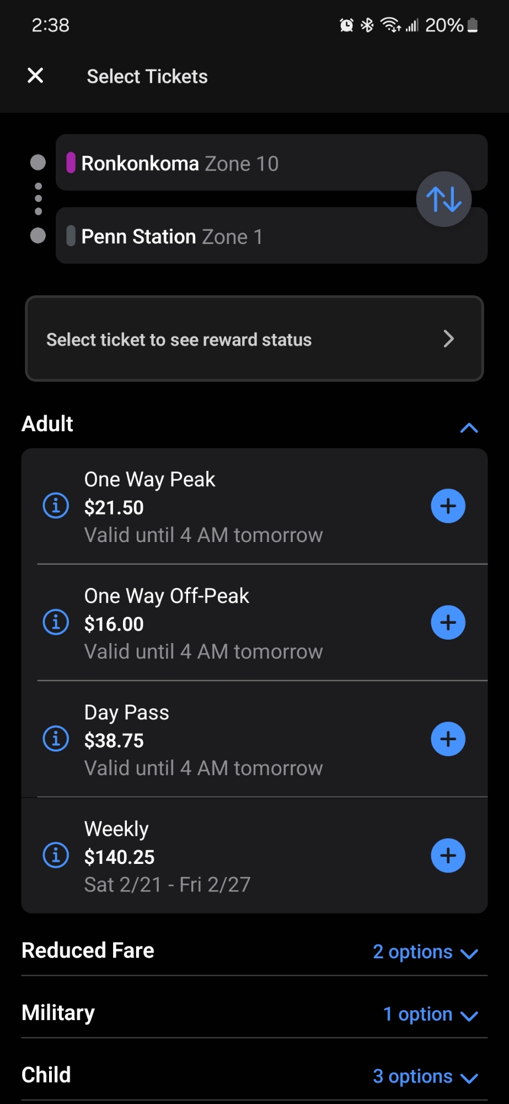This screenshot has height=1104, width=509.
Task: Expand Reduced Fare options
Action: (x=425, y=952)
